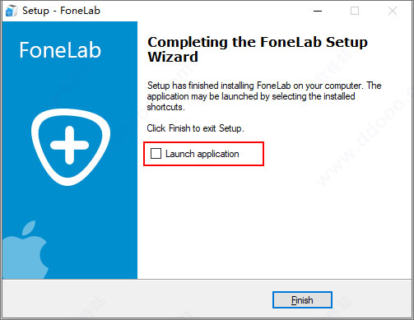
Task: Minimize the FoneLab Setup window
Action: (318, 11)
